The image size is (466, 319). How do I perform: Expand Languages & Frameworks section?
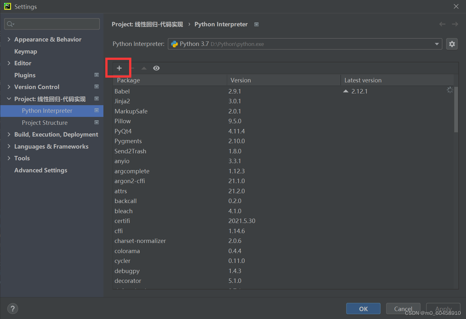coord(9,146)
